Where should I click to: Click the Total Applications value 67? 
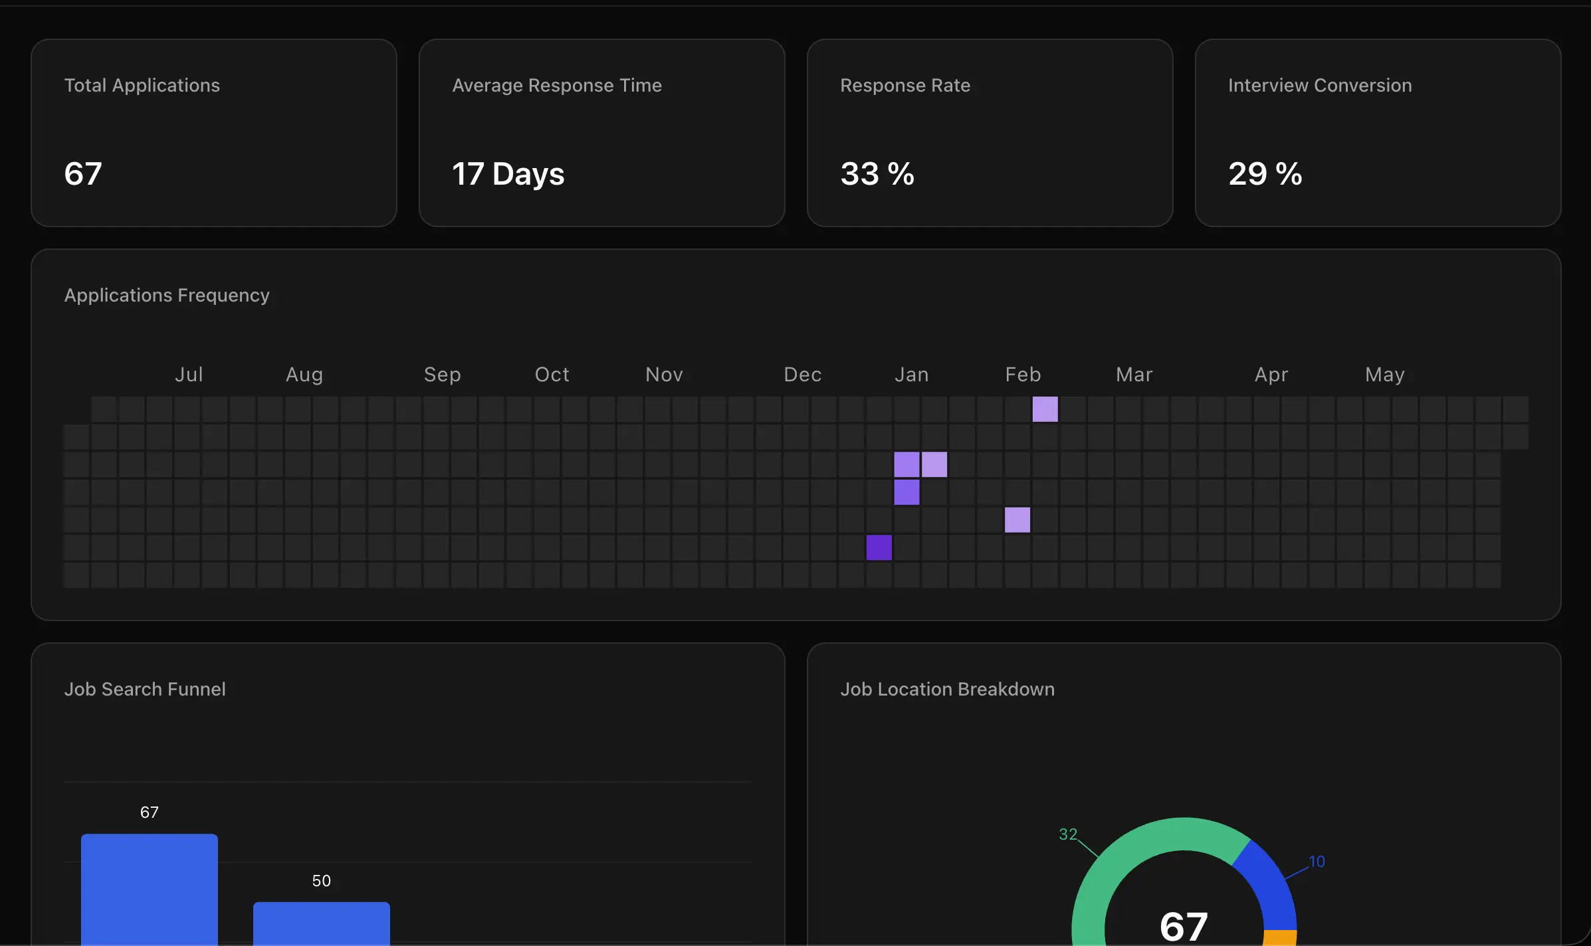click(x=83, y=174)
